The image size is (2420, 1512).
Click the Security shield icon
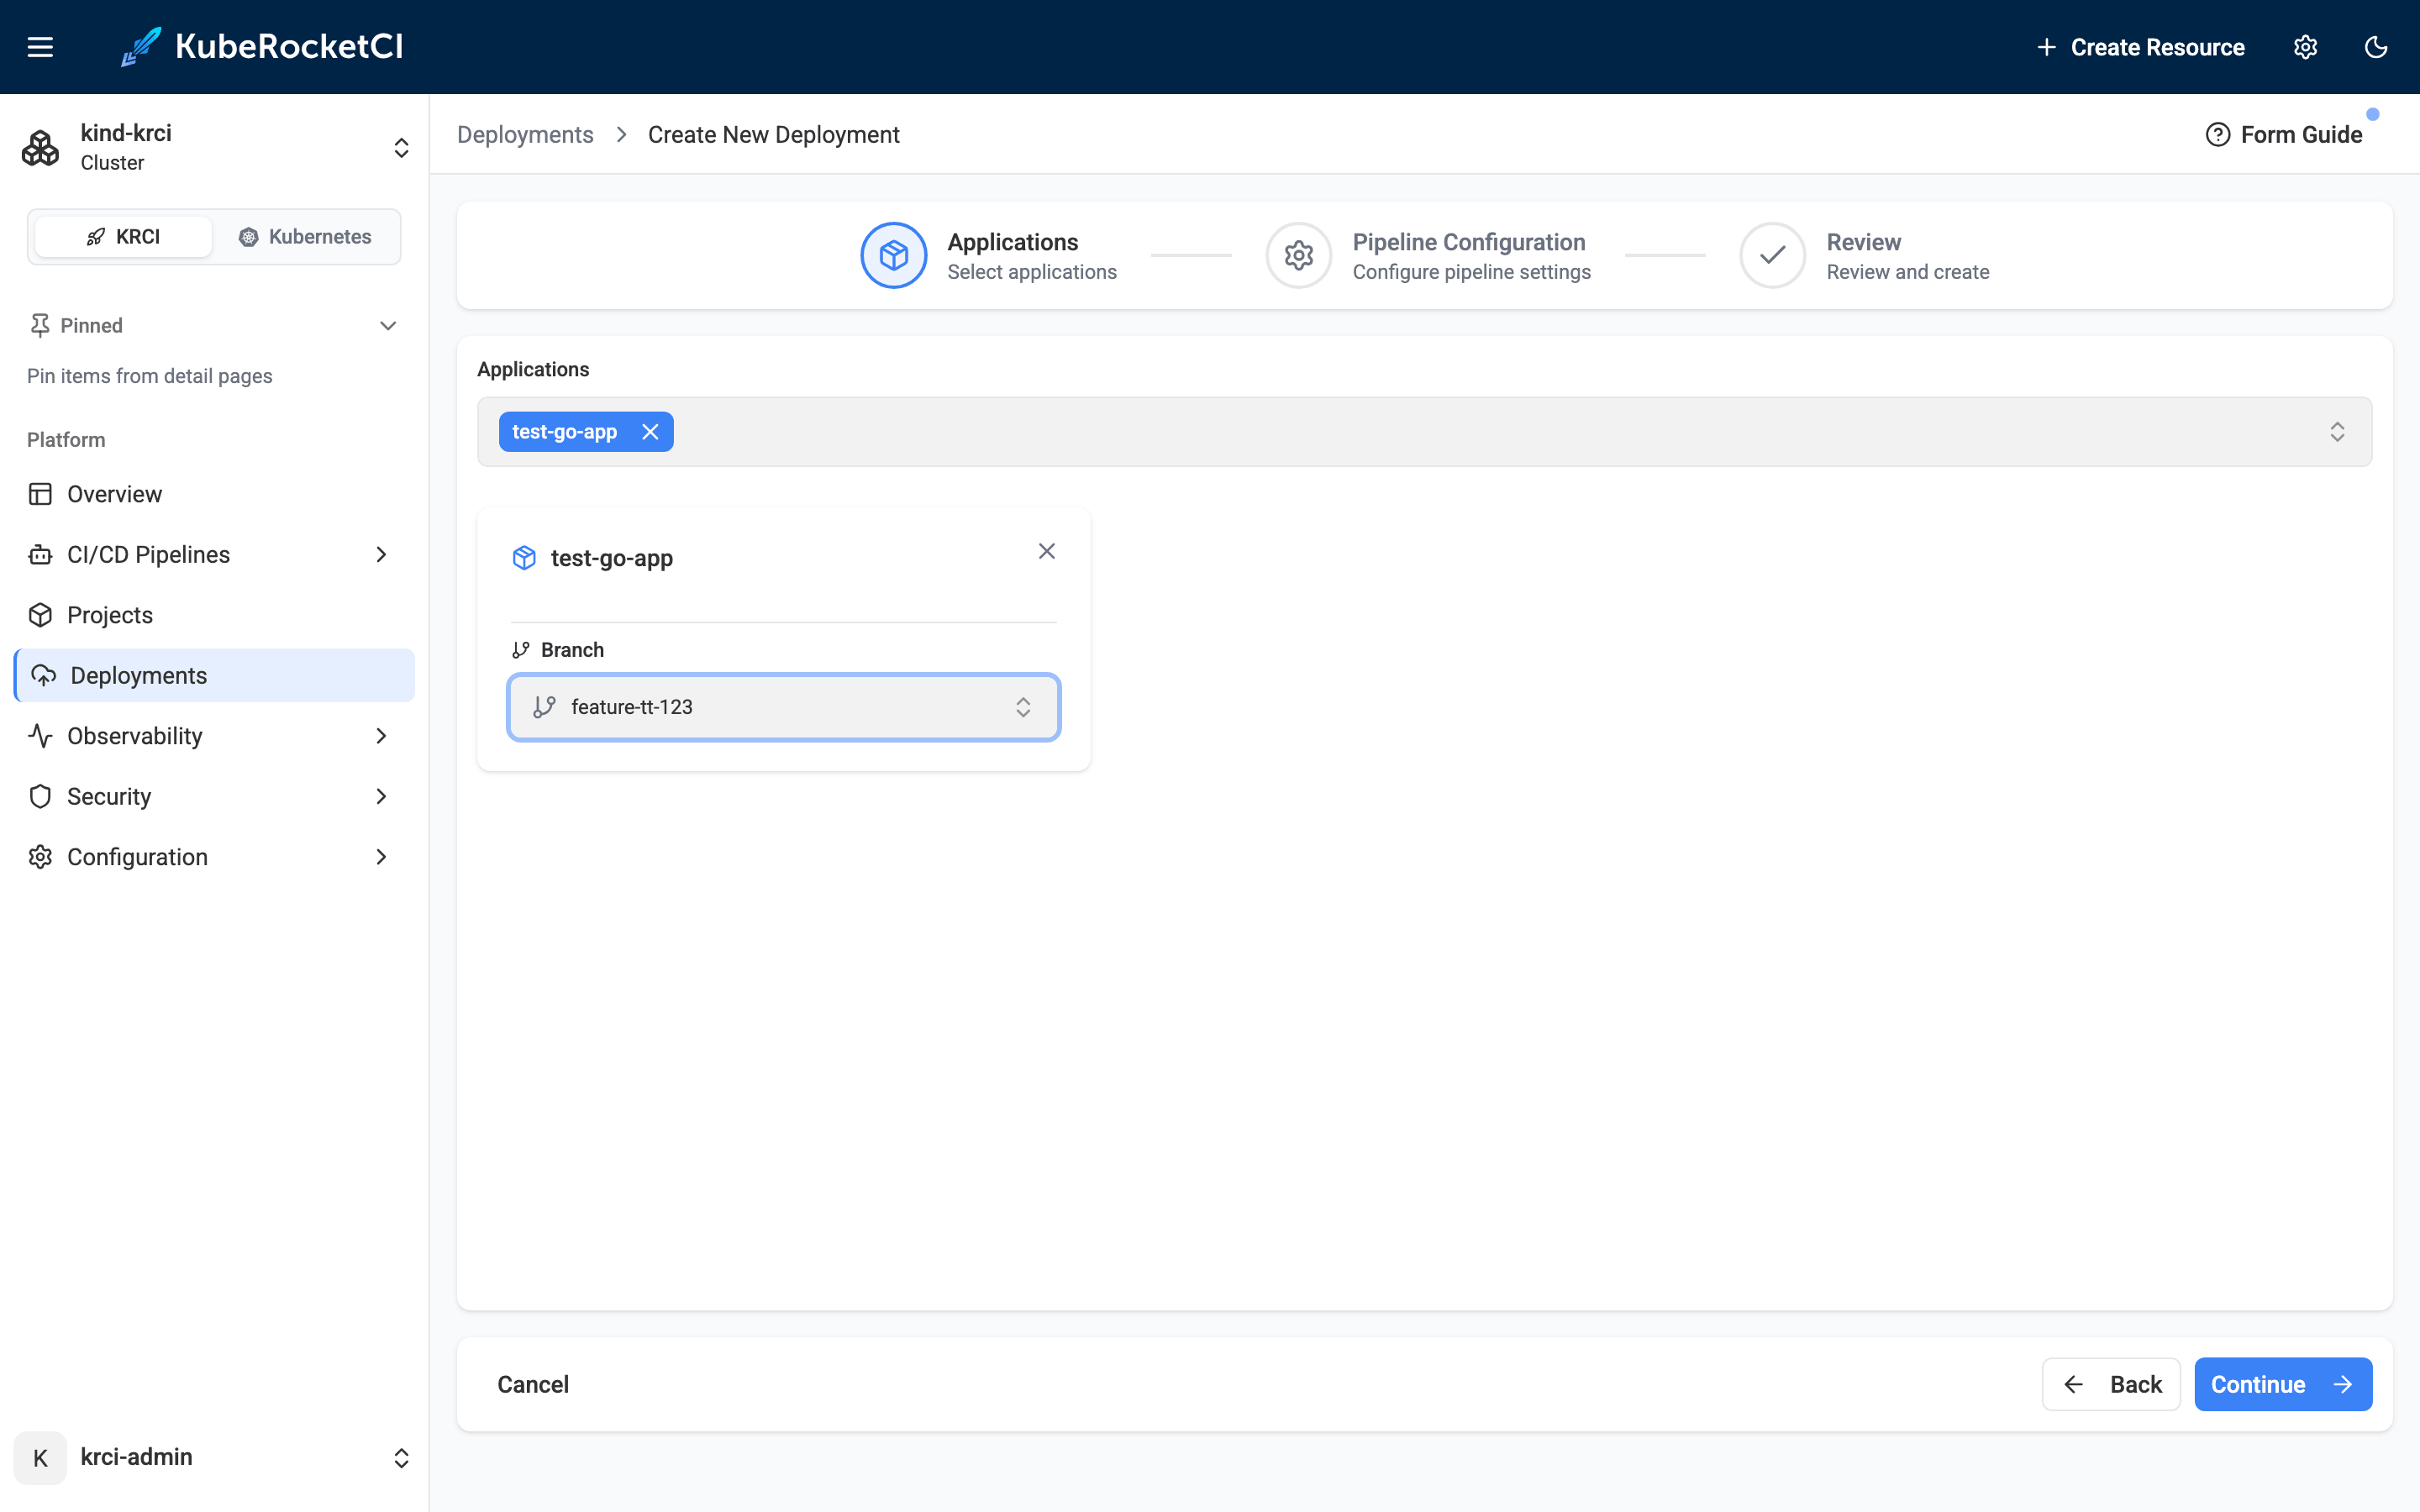point(40,796)
